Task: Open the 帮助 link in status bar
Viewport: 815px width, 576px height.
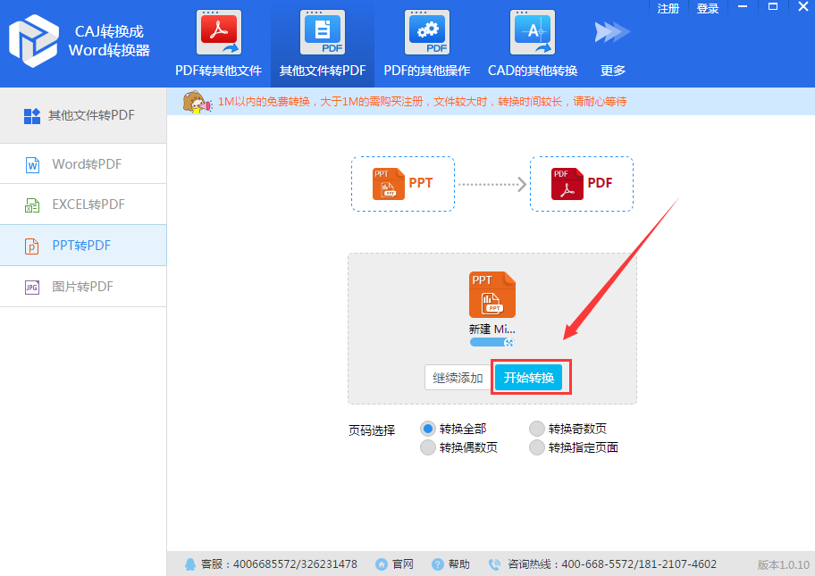Action: point(451,564)
